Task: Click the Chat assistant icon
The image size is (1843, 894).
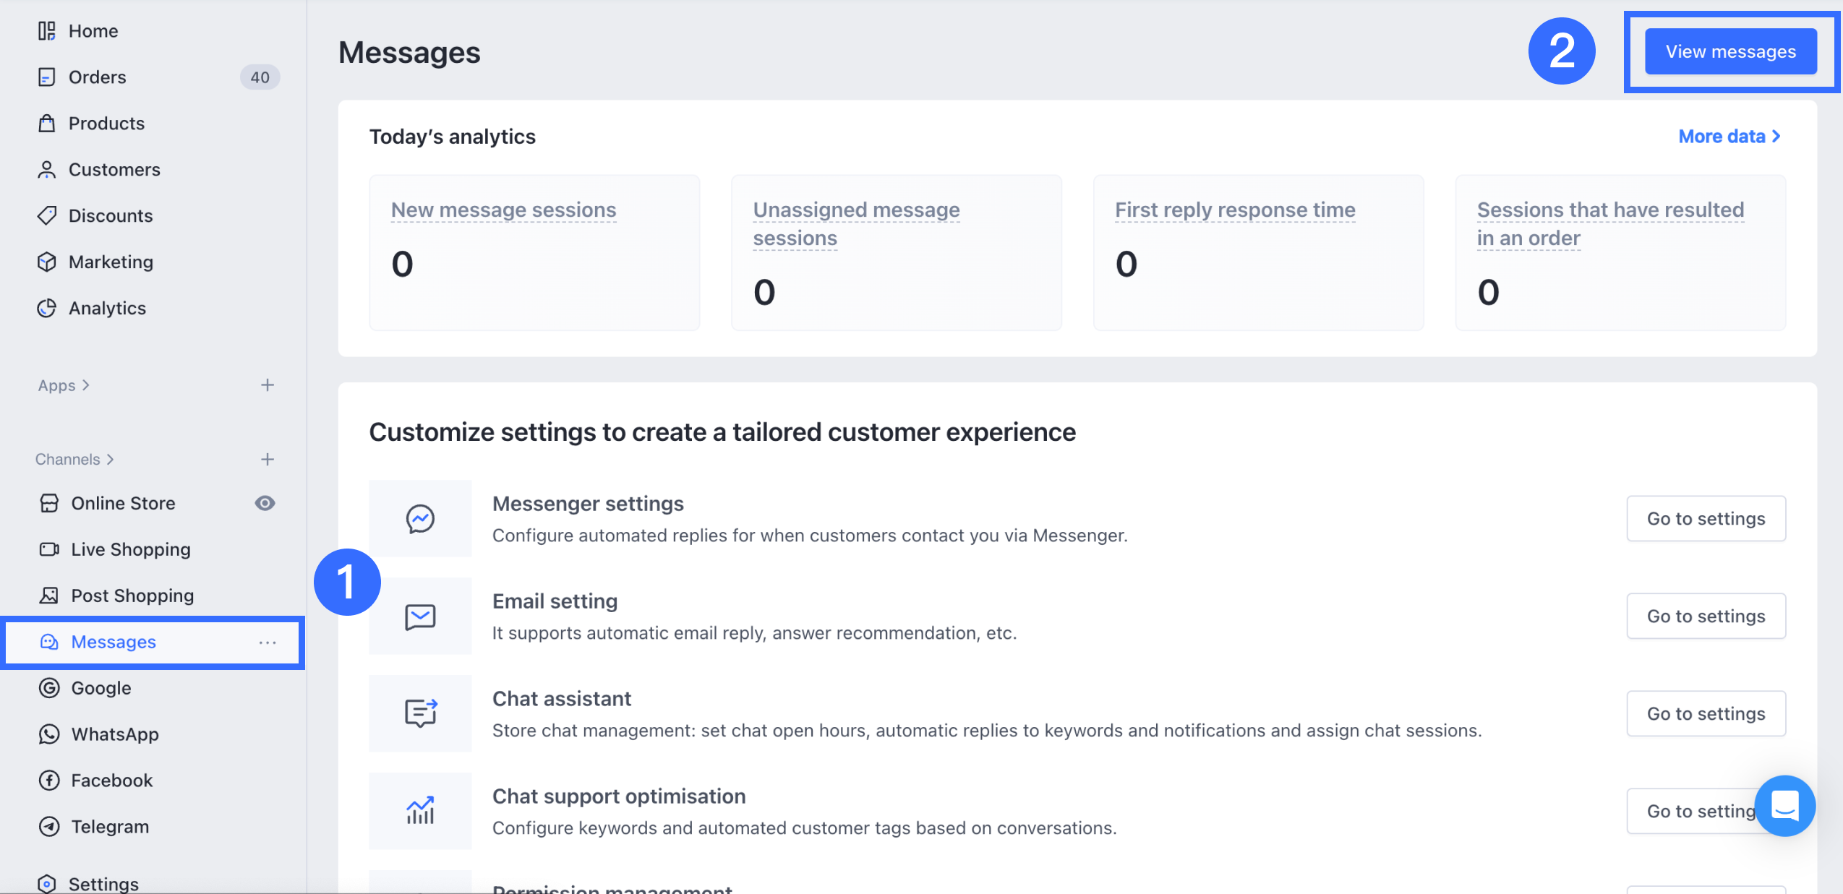Action: point(420,713)
